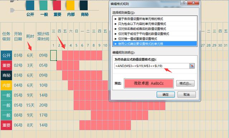The width and height of the screenshot is (229, 138).
Task: Click the 04号 start date cell
Action: pyautogui.click(x=18, y=85)
